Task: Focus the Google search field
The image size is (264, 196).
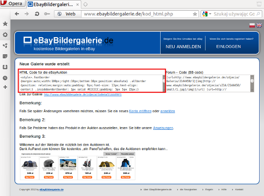Action: point(234,14)
